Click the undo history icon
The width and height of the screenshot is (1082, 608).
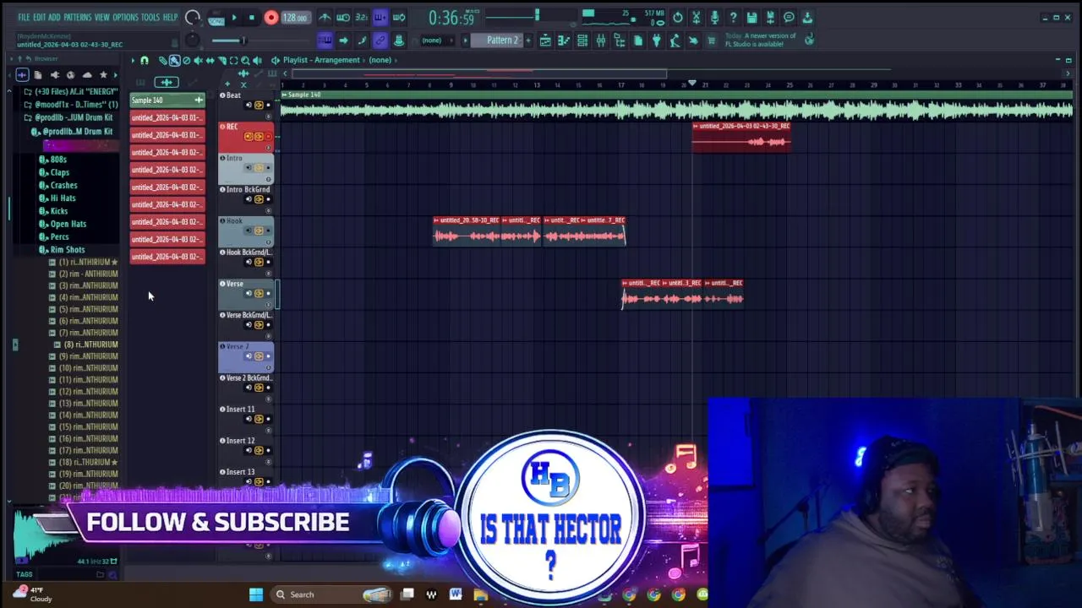tap(678, 18)
